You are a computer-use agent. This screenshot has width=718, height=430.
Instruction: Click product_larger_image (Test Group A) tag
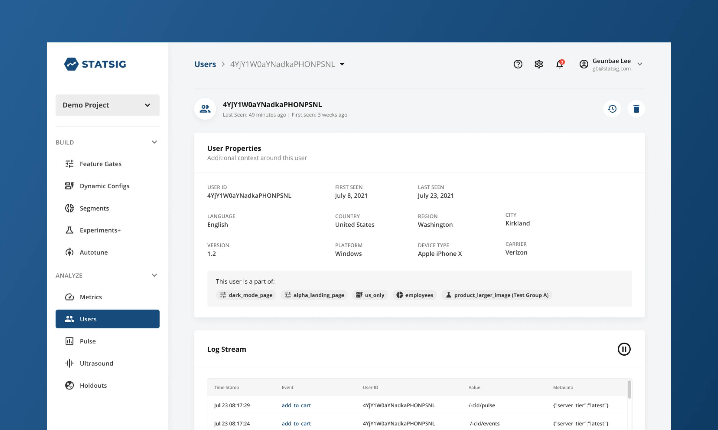[x=497, y=295]
